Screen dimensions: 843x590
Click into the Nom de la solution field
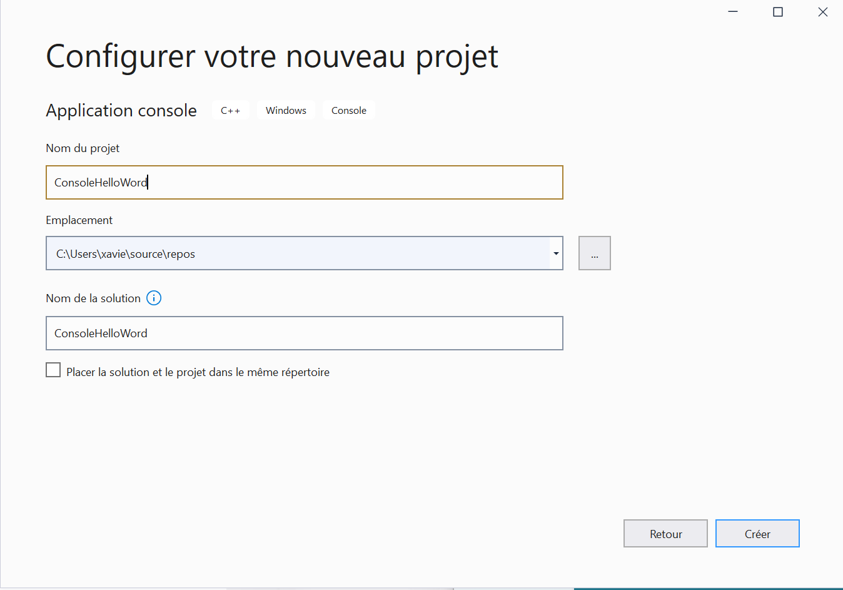click(x=304, y=333)
